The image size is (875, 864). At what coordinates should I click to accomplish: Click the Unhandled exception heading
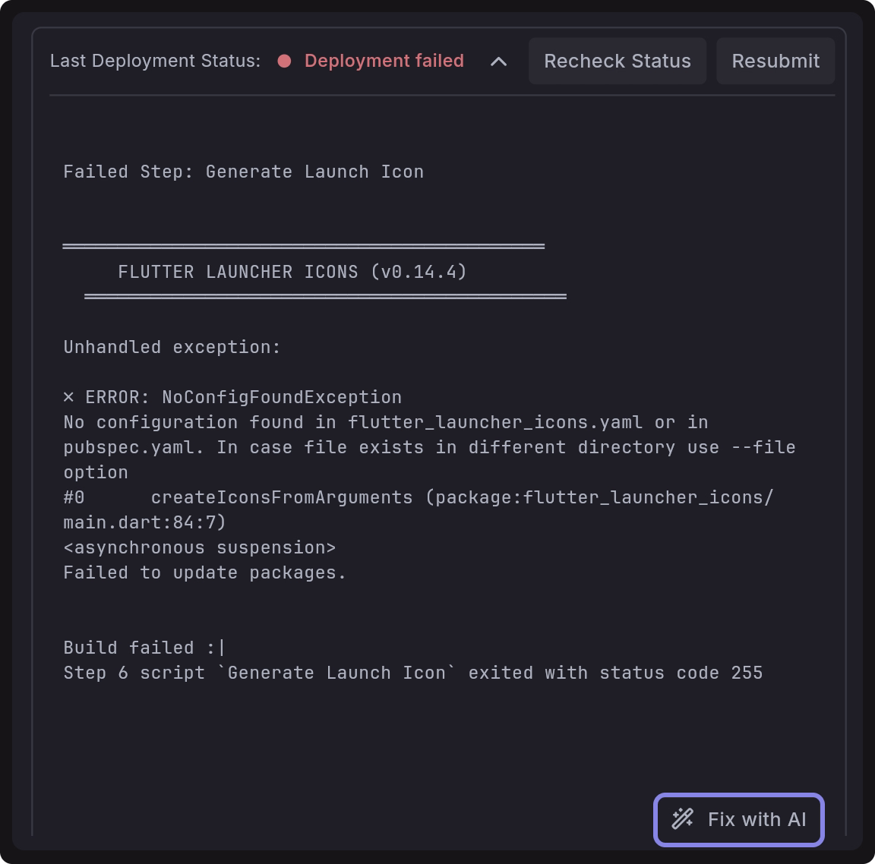coord(172,347)
